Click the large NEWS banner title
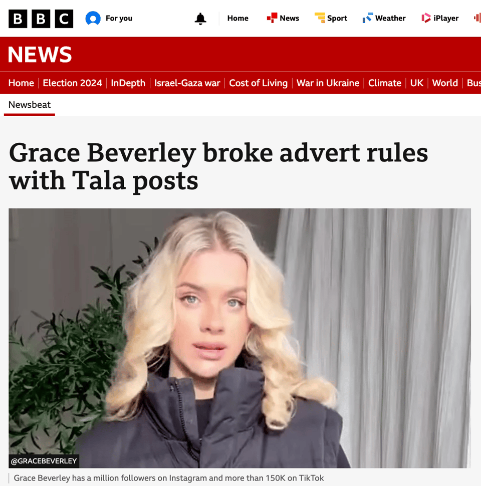This screenshot has height=486, width=481. point(40,55)
